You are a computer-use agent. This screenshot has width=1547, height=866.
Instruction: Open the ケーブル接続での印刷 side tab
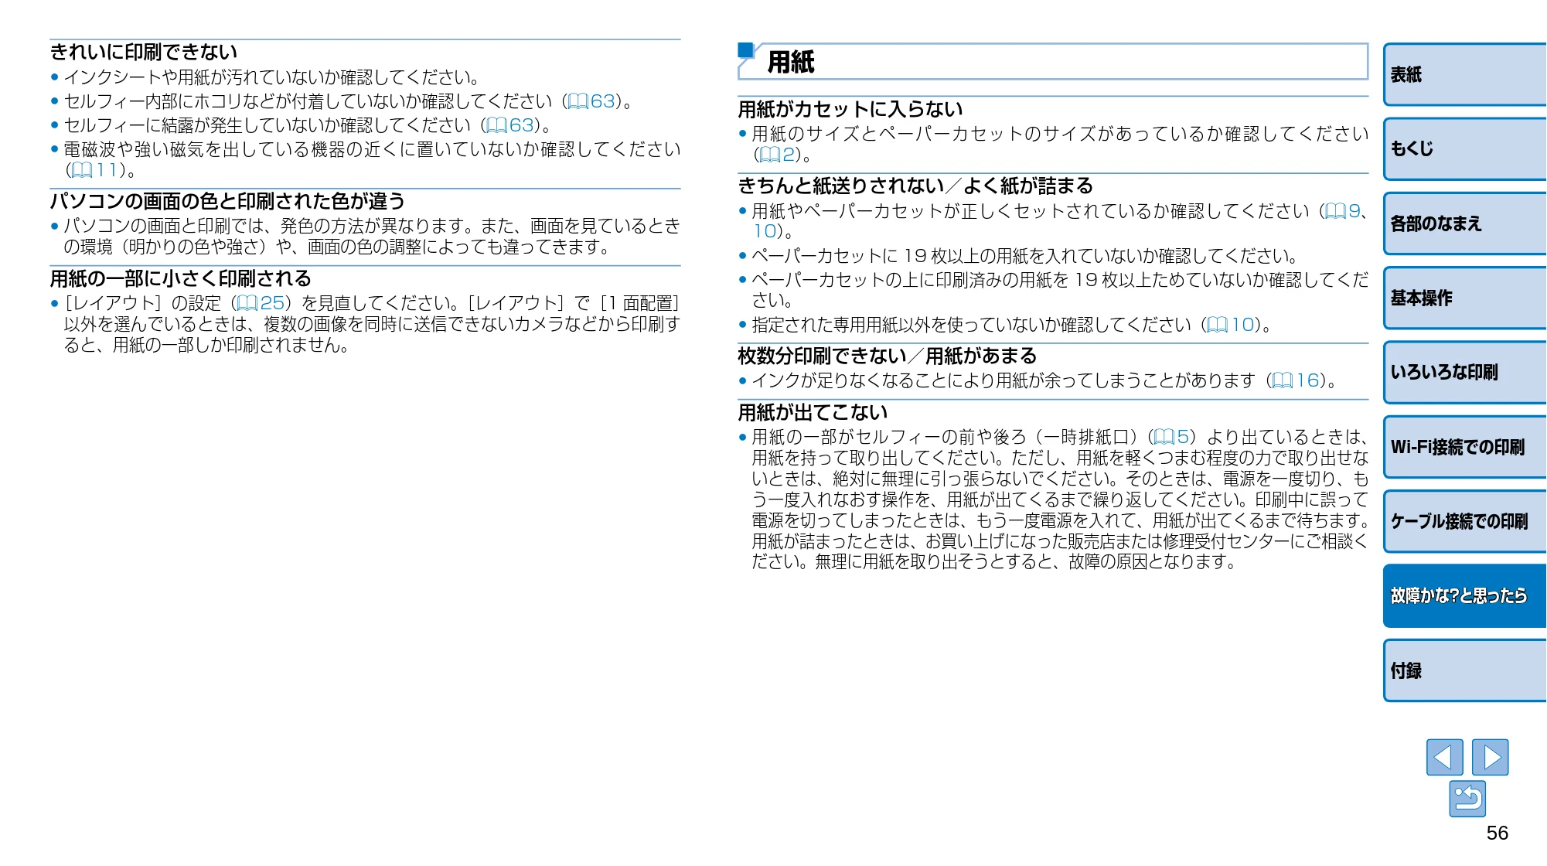tap(1465, 521)
